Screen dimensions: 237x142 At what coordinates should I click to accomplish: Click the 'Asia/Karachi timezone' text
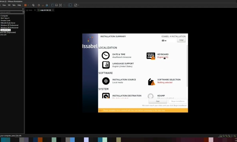coord(122,57)
